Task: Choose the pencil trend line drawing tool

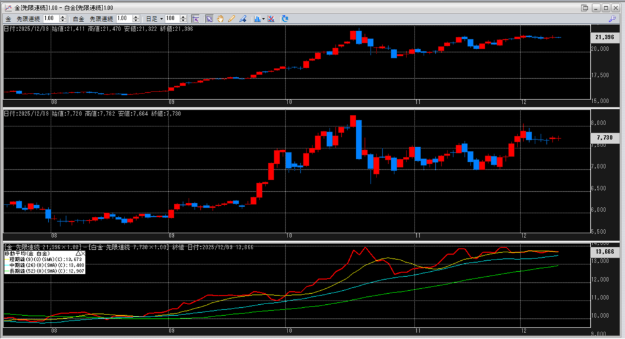Action: pos(231,19)
